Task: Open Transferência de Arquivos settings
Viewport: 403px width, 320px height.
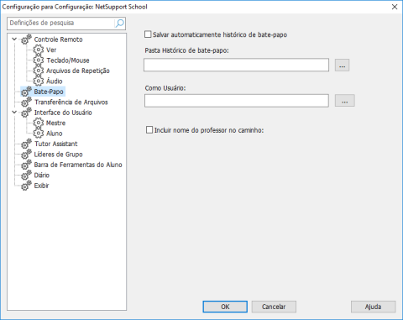Action: coord(71,102)
